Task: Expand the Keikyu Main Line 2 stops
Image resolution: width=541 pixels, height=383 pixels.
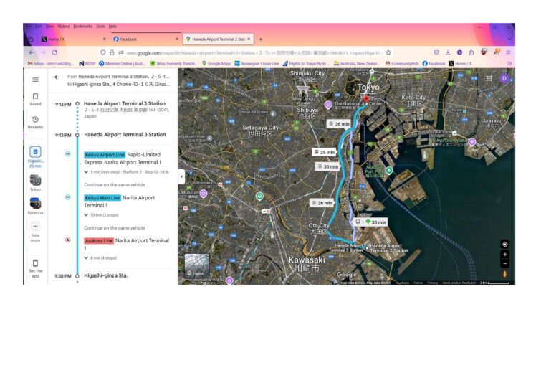Action: pos(86,215)
